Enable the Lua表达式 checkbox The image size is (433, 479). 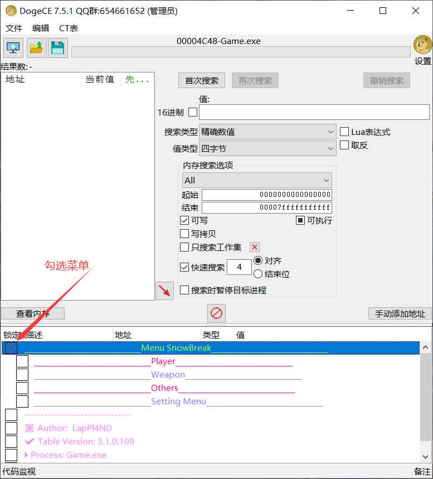pyautogui.click(x=344, y=132)
